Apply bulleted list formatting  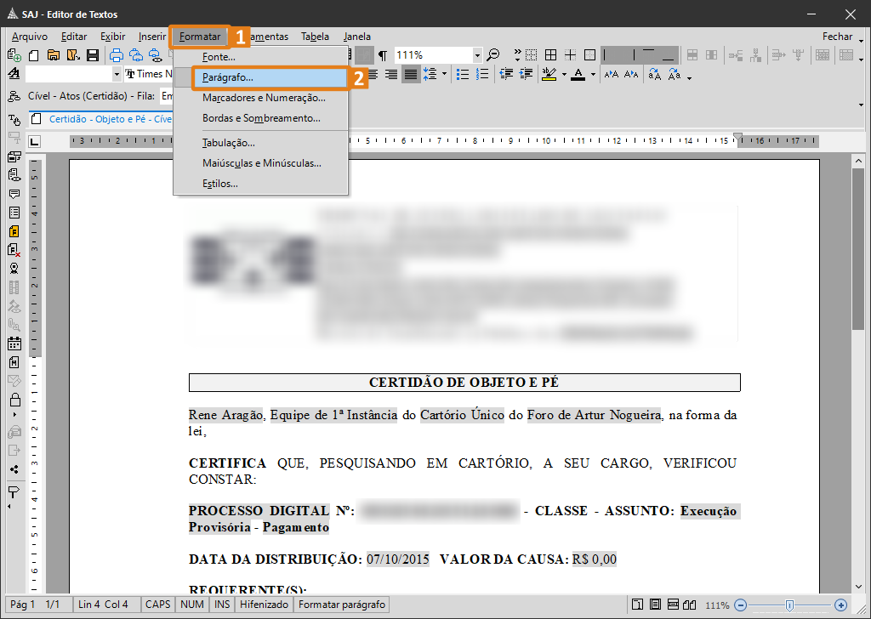coord(462,74)
